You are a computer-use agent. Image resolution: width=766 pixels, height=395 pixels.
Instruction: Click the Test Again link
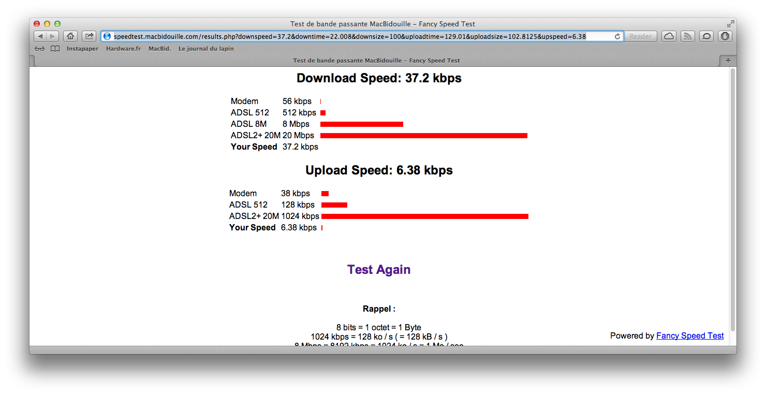(379, 270)
